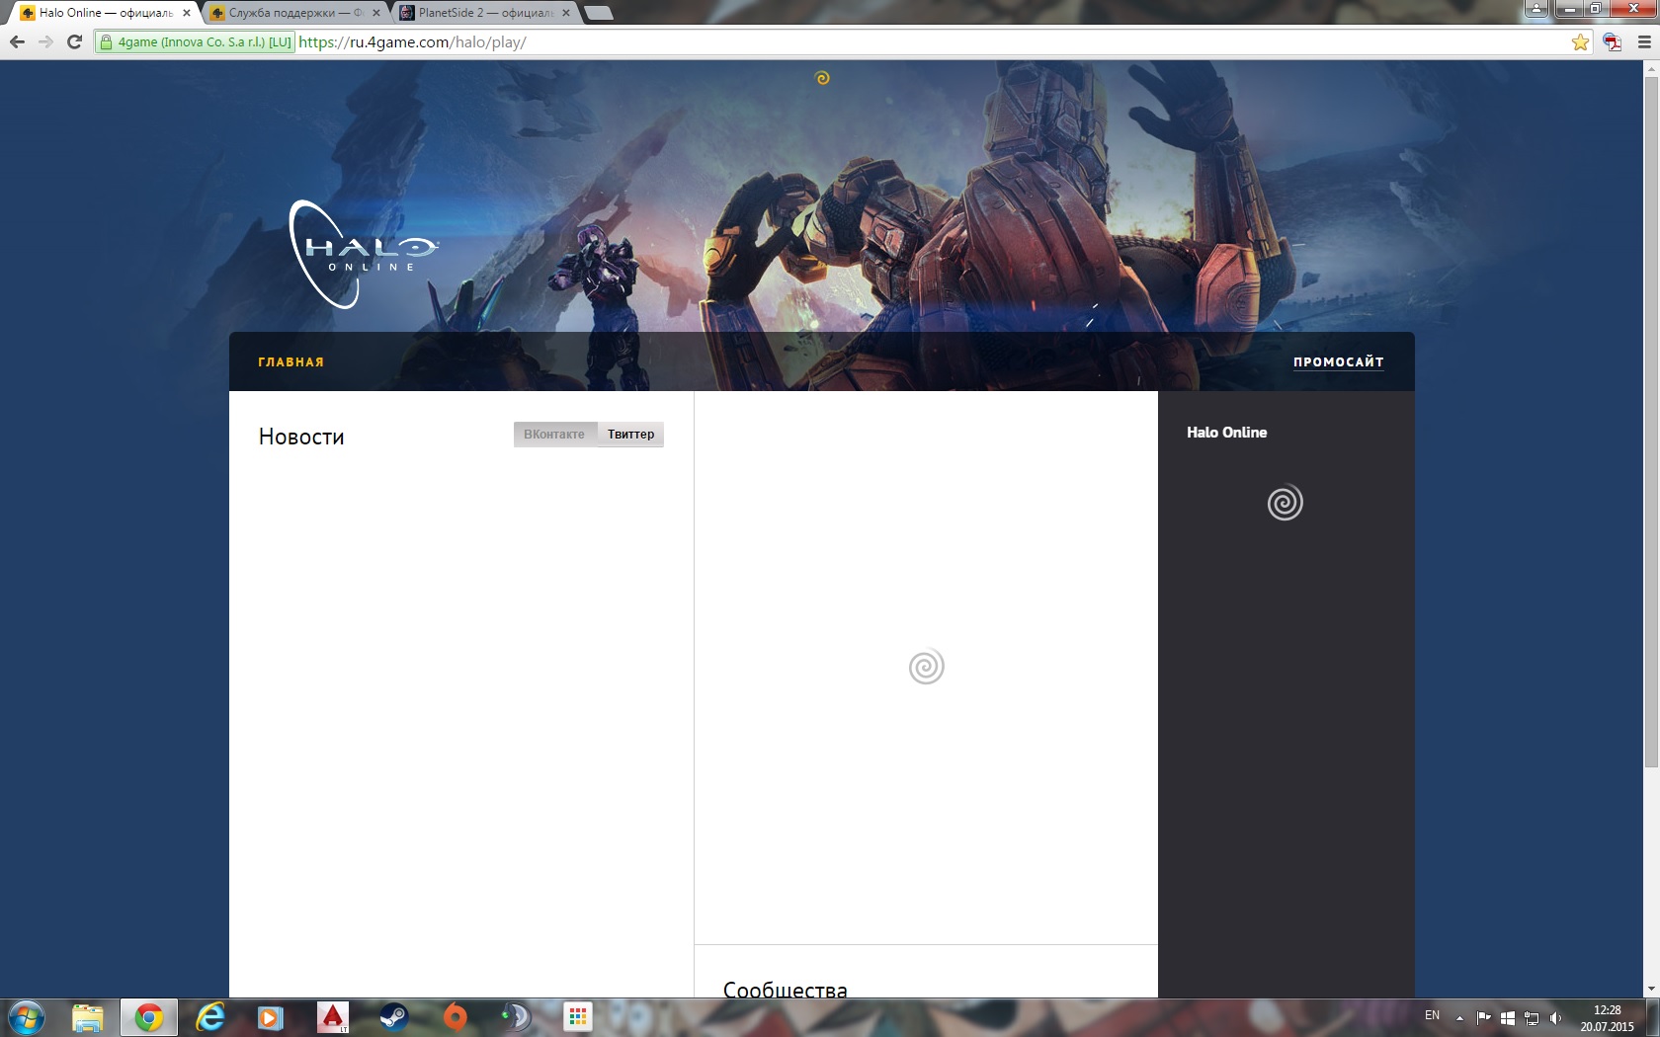Close the PlanetSide 2 tab
Viewport: 1660px width, 1037px height.
point(566,13)
